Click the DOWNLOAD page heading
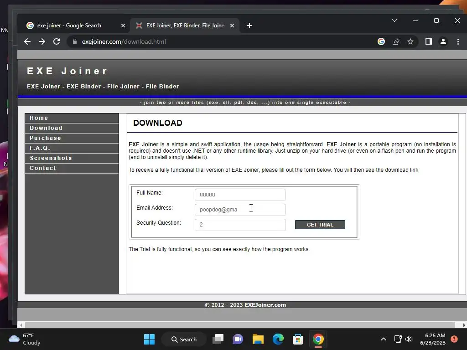Image resolution: width=467 pixels, height=350 pixels. (157, 123)
